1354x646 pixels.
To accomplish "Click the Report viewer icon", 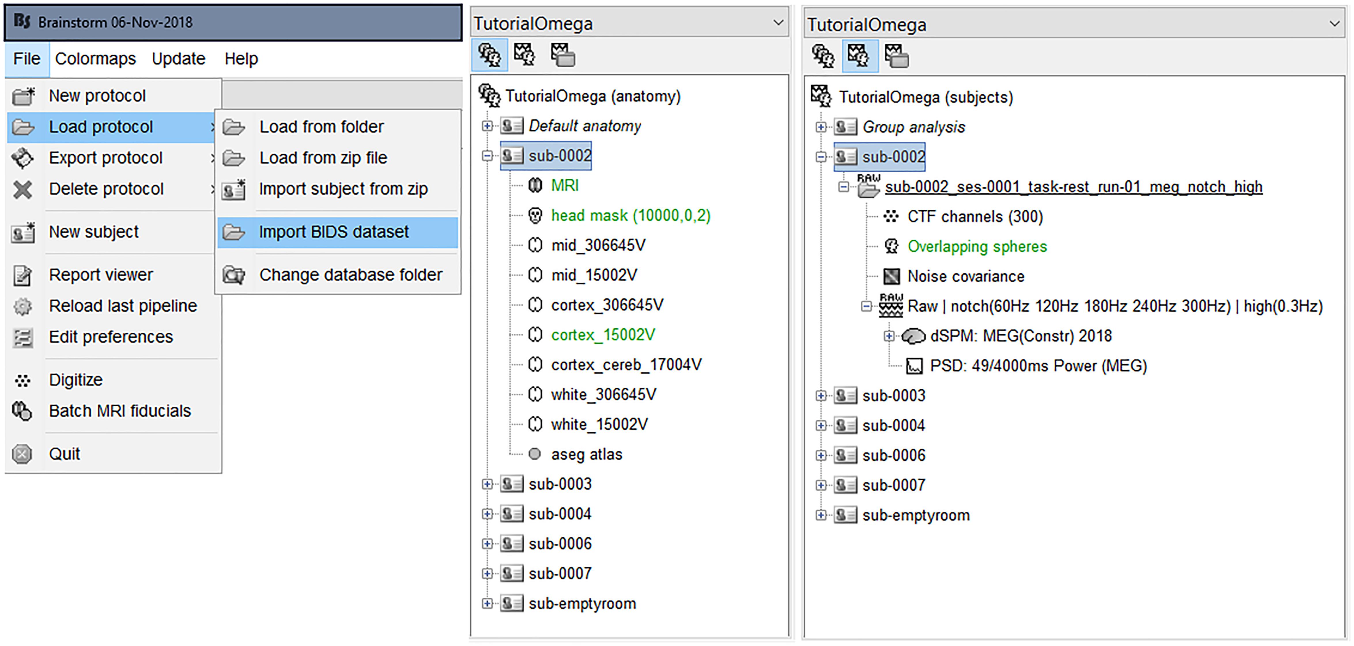I will tap(22, 275).
